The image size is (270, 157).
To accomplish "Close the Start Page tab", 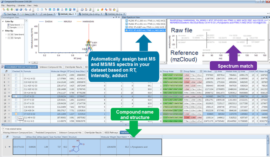I will tap(18, 14).
